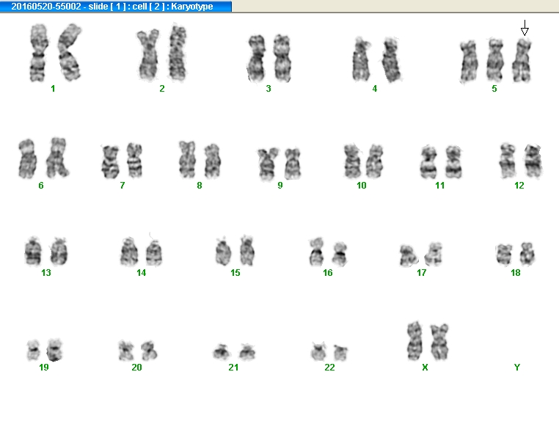Image resolution: width=559 pixels, height=427 pixels.
Task: Select chromosome number label 7
Action: 123,186
